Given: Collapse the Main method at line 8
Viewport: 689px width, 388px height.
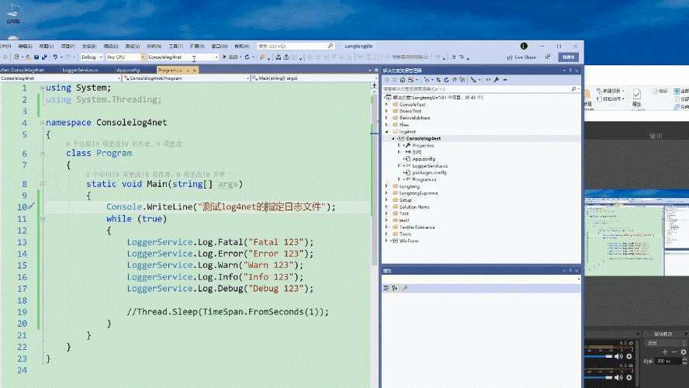Looking at the screenshot, I should coord(43,184).
